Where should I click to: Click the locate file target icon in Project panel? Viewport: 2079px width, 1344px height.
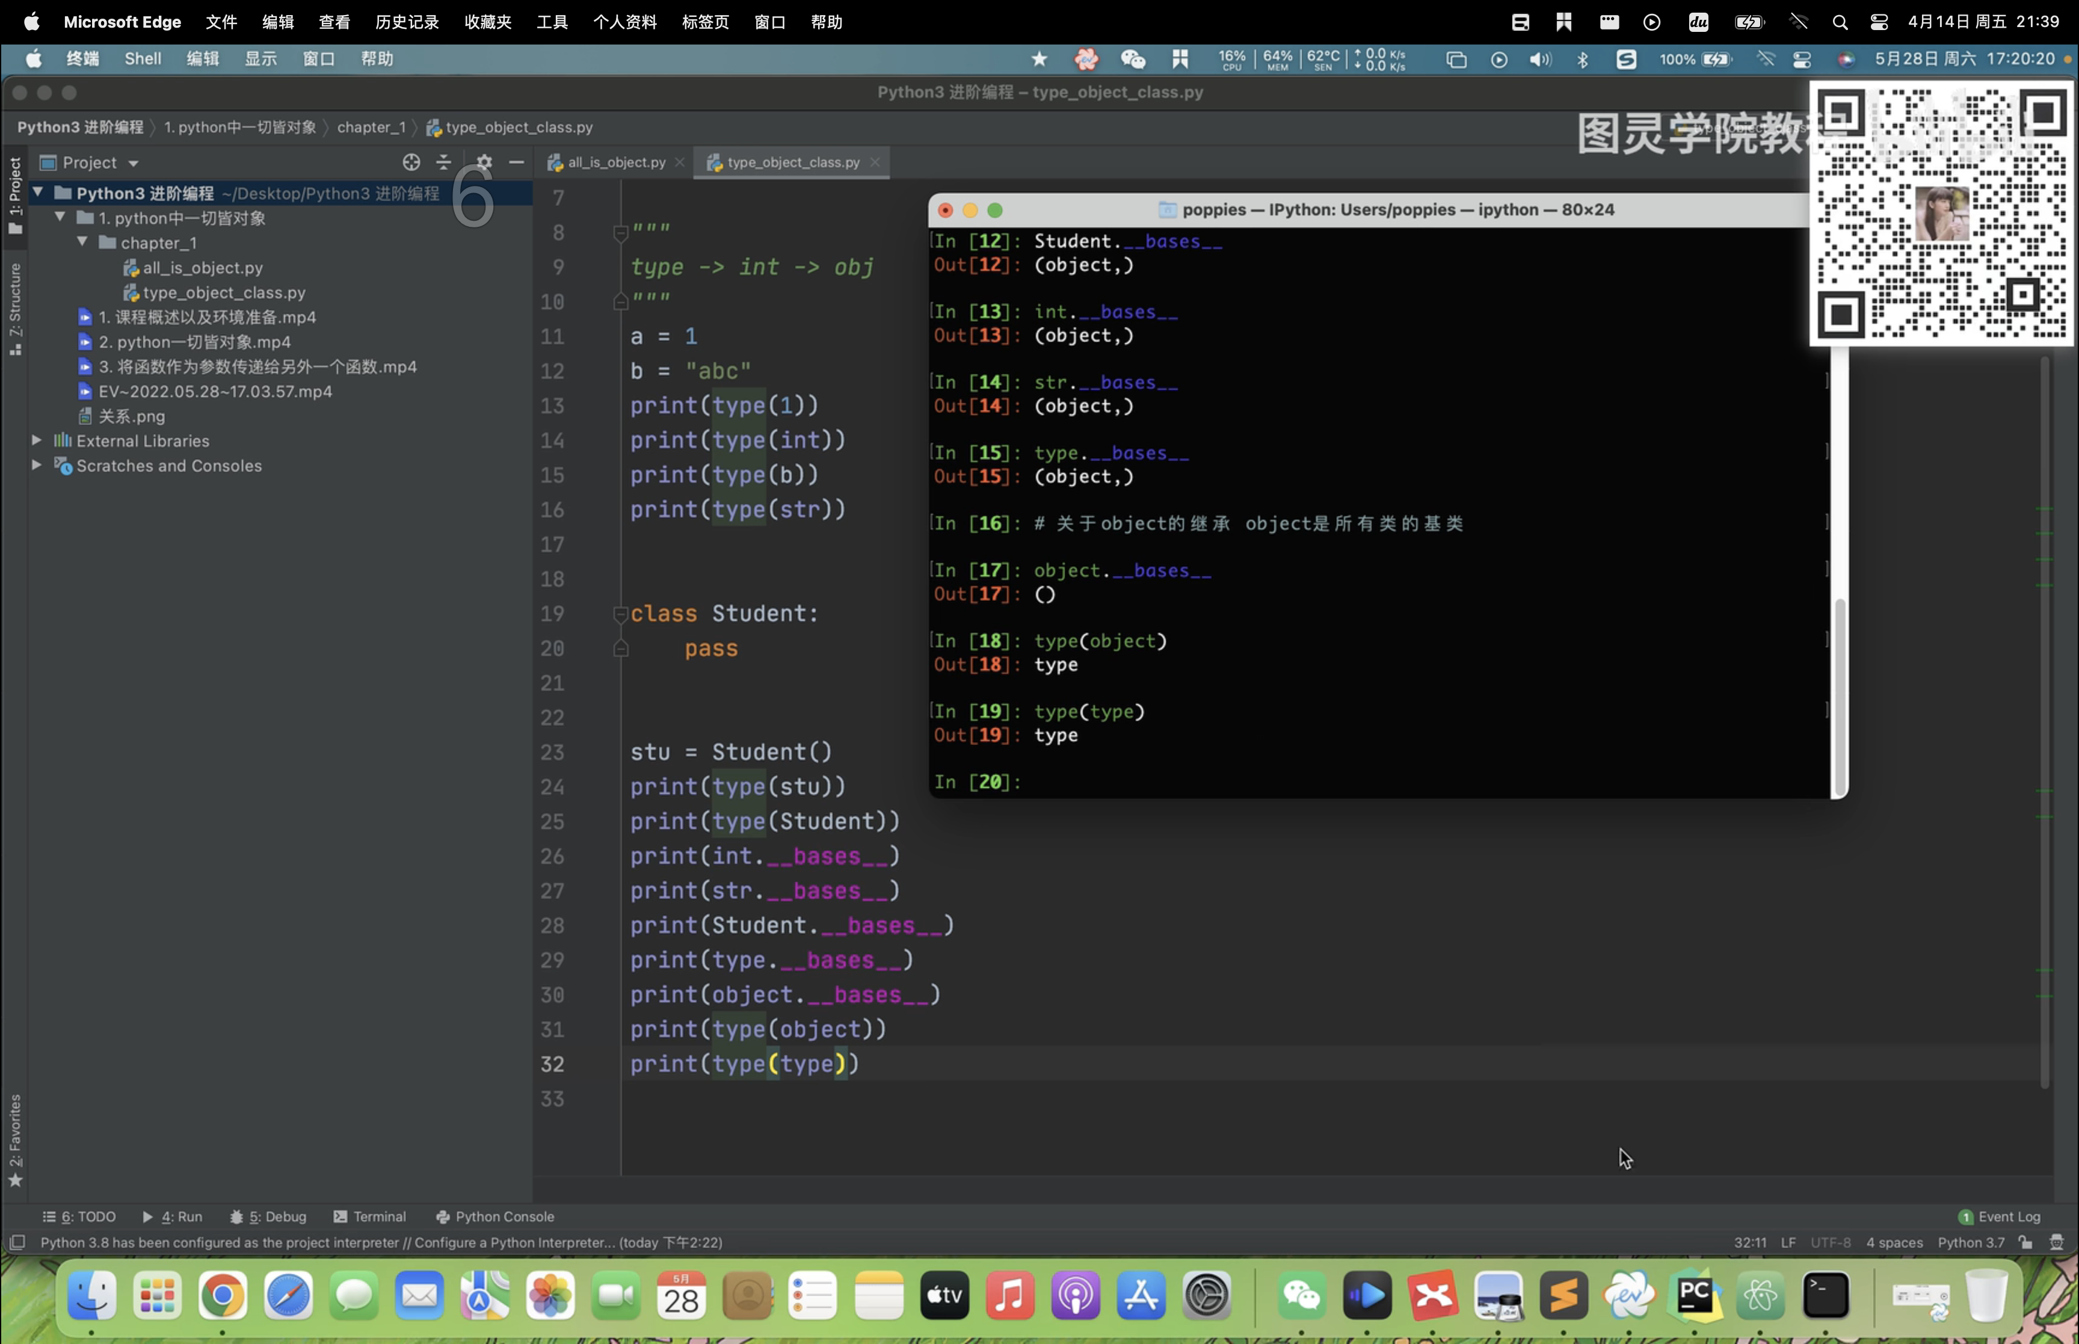click(x=411, y=162)
